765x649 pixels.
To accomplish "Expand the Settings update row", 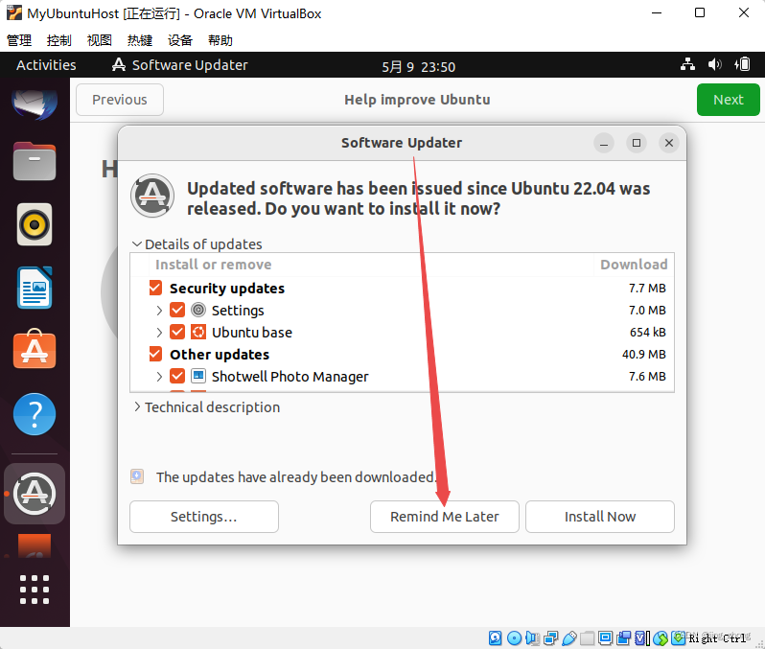I will [x=159, y=310].
